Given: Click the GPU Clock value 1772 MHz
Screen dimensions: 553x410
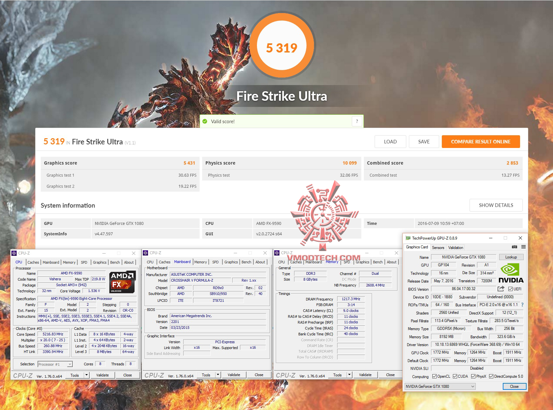Looking at the screenshot, I should (441, 353).
